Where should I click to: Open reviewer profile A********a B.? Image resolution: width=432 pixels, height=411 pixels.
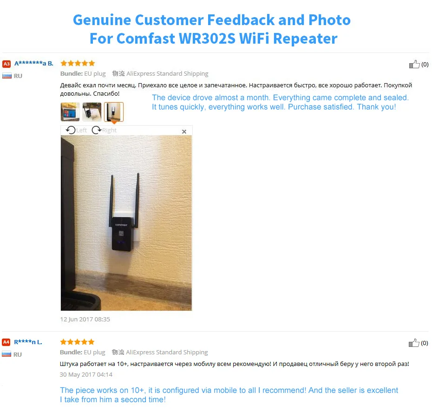tap(33, 63)
